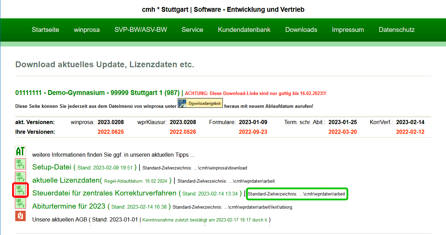Open the Service navigation item

pyautogui.click(x=192, y=30)
